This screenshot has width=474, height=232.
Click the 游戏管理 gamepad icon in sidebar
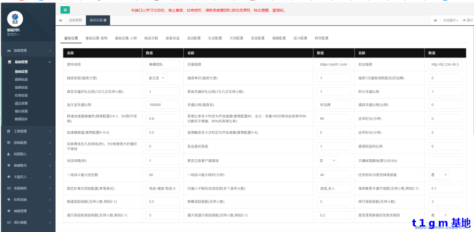[x=9, y=51]
